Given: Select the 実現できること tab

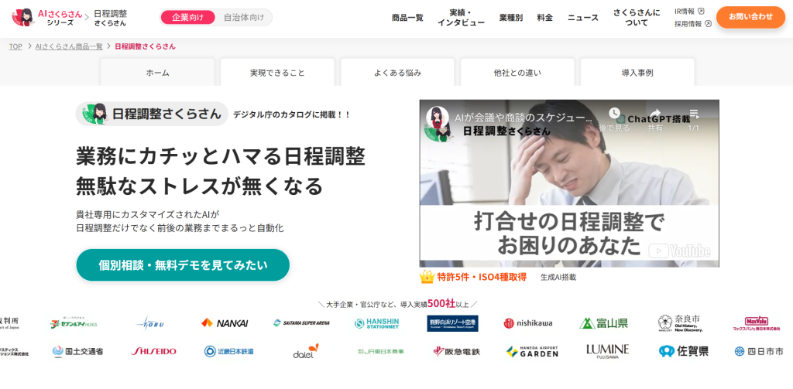Looking at the screenshot, I should click(x=277, y=72).
